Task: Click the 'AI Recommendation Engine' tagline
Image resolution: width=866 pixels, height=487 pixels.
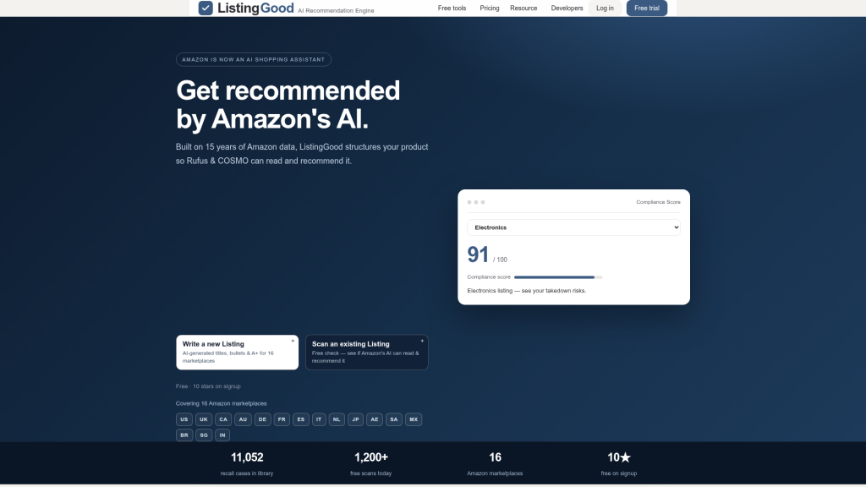Action: 336,10
